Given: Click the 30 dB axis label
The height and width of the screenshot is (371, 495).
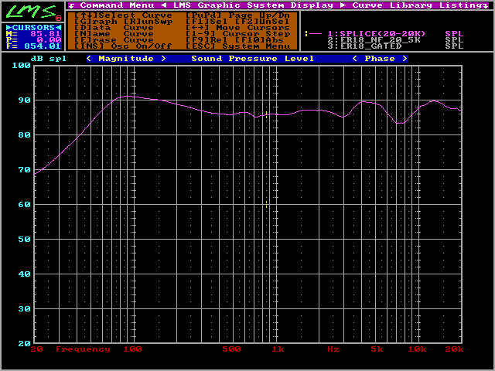Looking at the screenshot, I should (24, 309).
